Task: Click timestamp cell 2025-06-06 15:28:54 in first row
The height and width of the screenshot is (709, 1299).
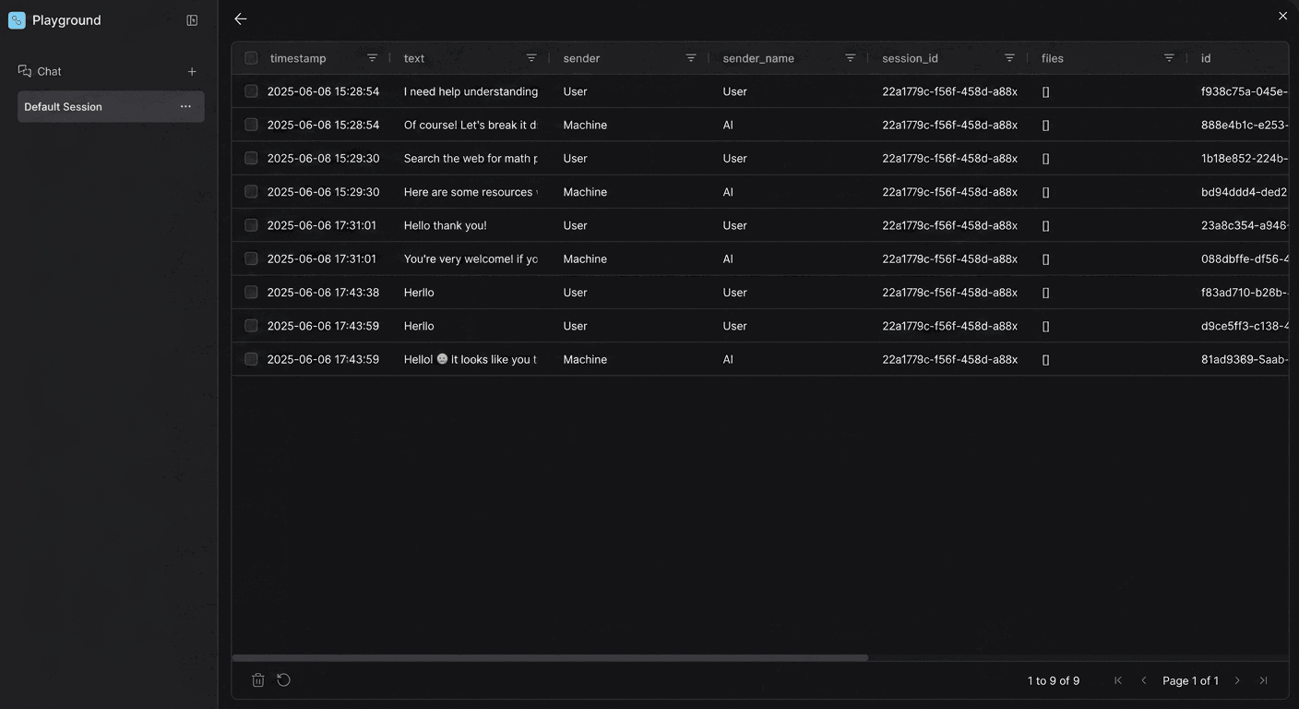Action: click(323, 91)
